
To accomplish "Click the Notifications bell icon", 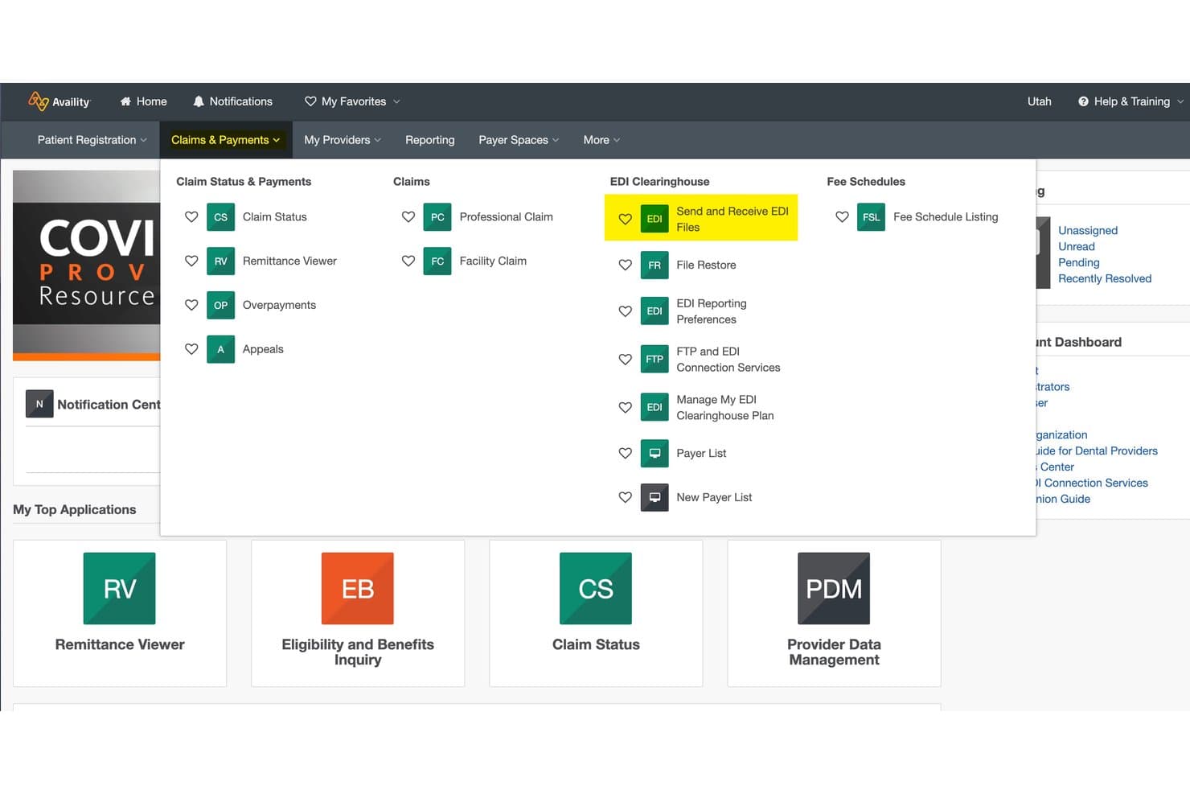I will [199, 101].
